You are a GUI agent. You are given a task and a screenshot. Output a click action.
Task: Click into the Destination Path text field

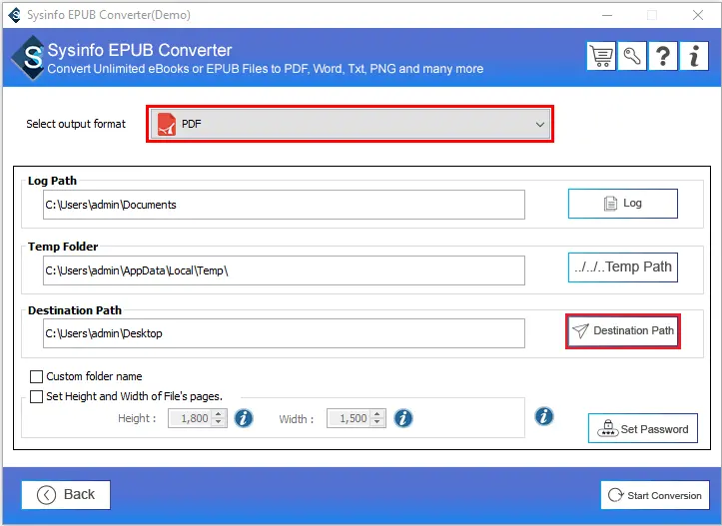point(284,333)
